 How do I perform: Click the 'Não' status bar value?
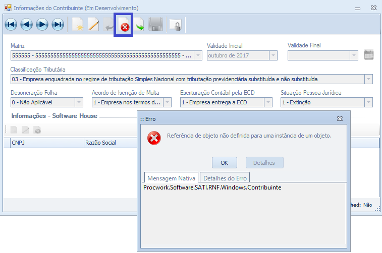click(x=368, y=205)
